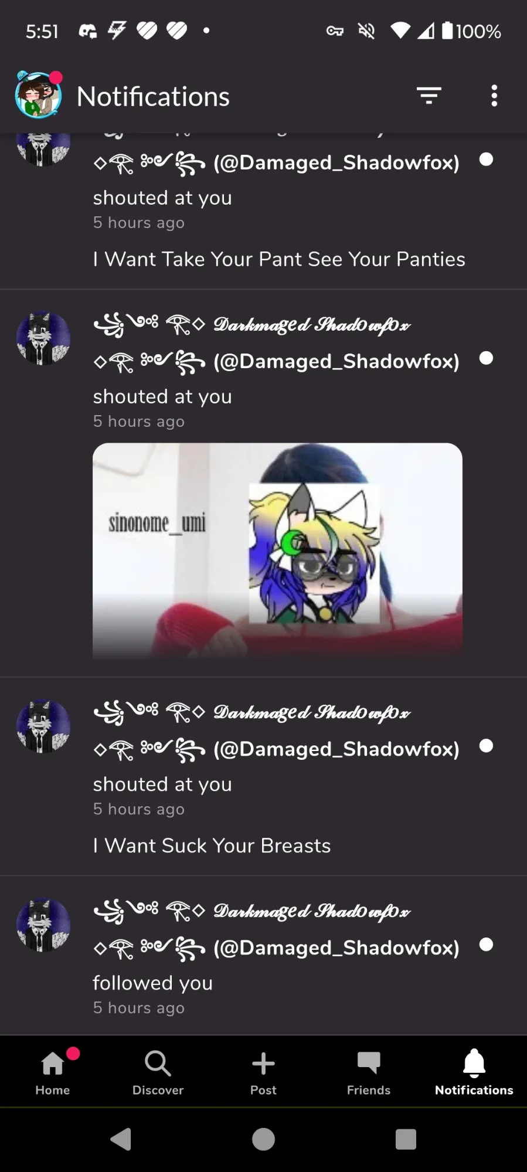Tap unread dot on the 'Suck Your Breasts' shout
527x1172 pixels.
pos(486,746)
